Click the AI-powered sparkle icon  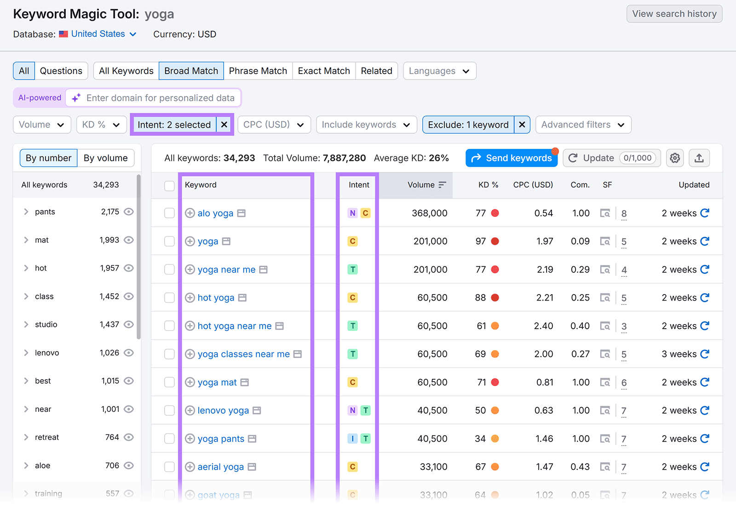click(76, 97)
